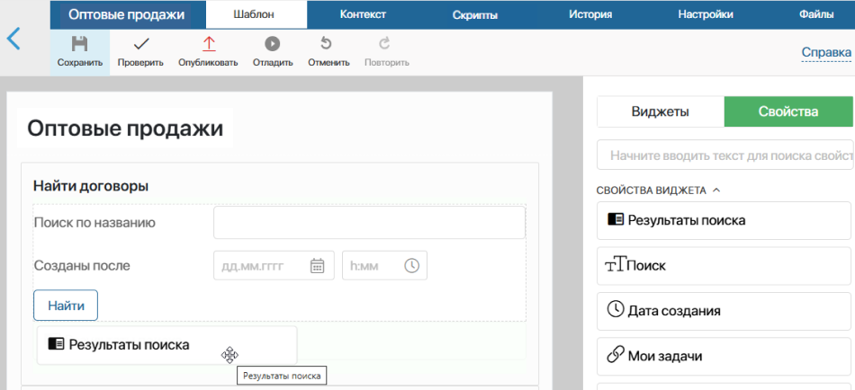Switch the side panel to Свойства

788,111
